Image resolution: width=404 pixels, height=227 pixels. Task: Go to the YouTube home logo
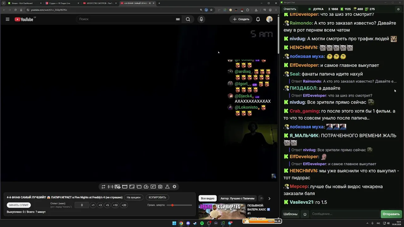tap(24, 19)
